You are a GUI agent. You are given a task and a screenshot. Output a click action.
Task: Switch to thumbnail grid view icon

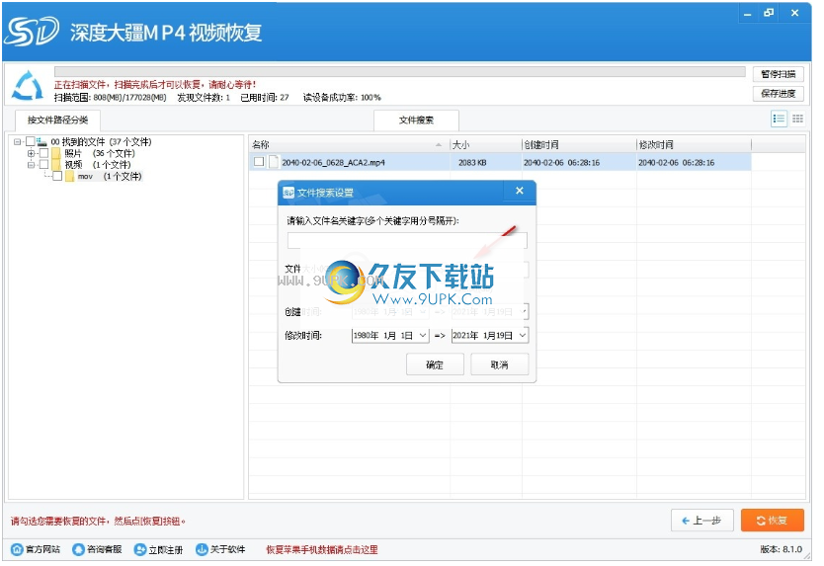[797, 119]
